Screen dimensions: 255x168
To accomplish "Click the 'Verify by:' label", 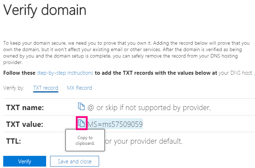I will 14,88.
